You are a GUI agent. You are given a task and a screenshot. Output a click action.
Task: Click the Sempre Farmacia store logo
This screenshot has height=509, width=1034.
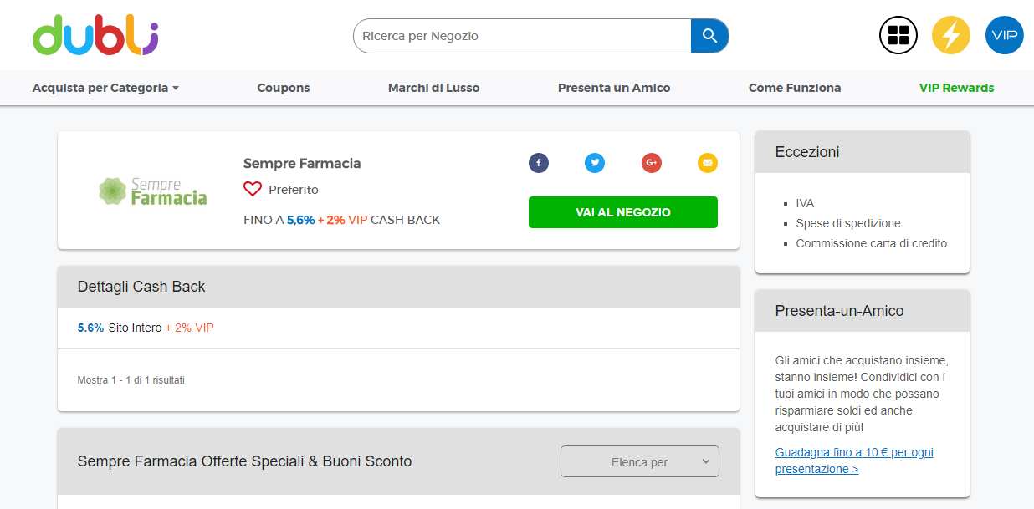(152, 191)
